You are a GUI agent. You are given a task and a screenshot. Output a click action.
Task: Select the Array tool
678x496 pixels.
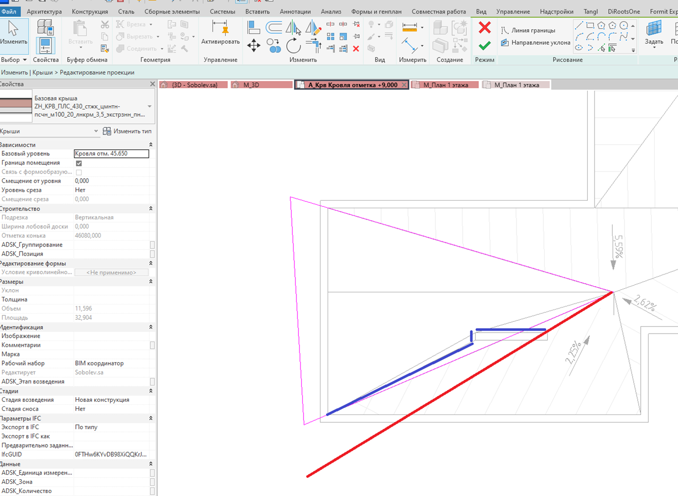point(331,37)
